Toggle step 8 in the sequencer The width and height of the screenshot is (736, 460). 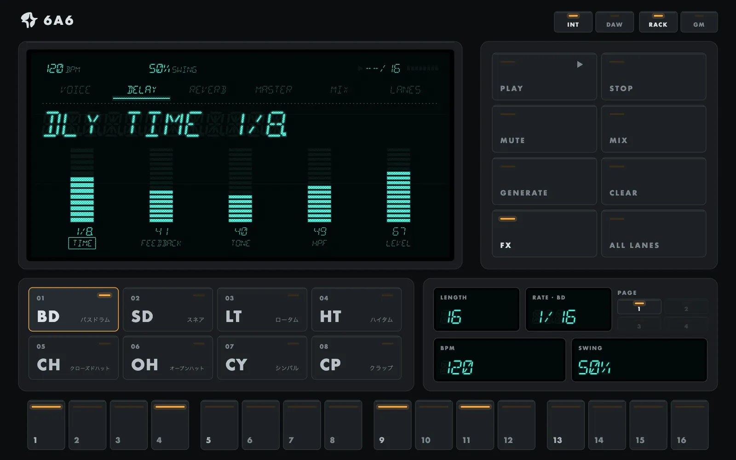tap(343, 425)
